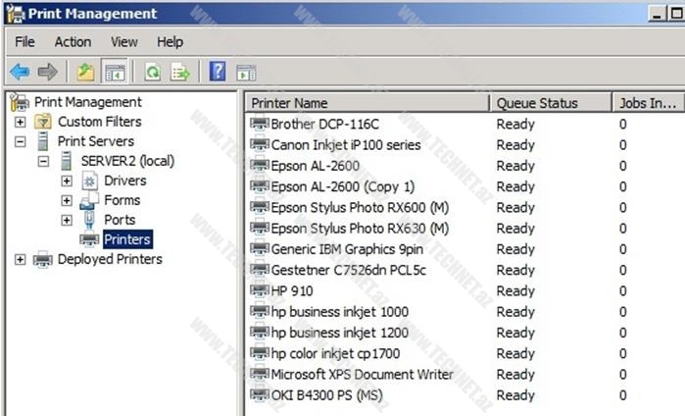The image size is (685, 416).
Task: Select the Brother DCP-116C printer
Action: pyautogui.click(x=323, y=124)
